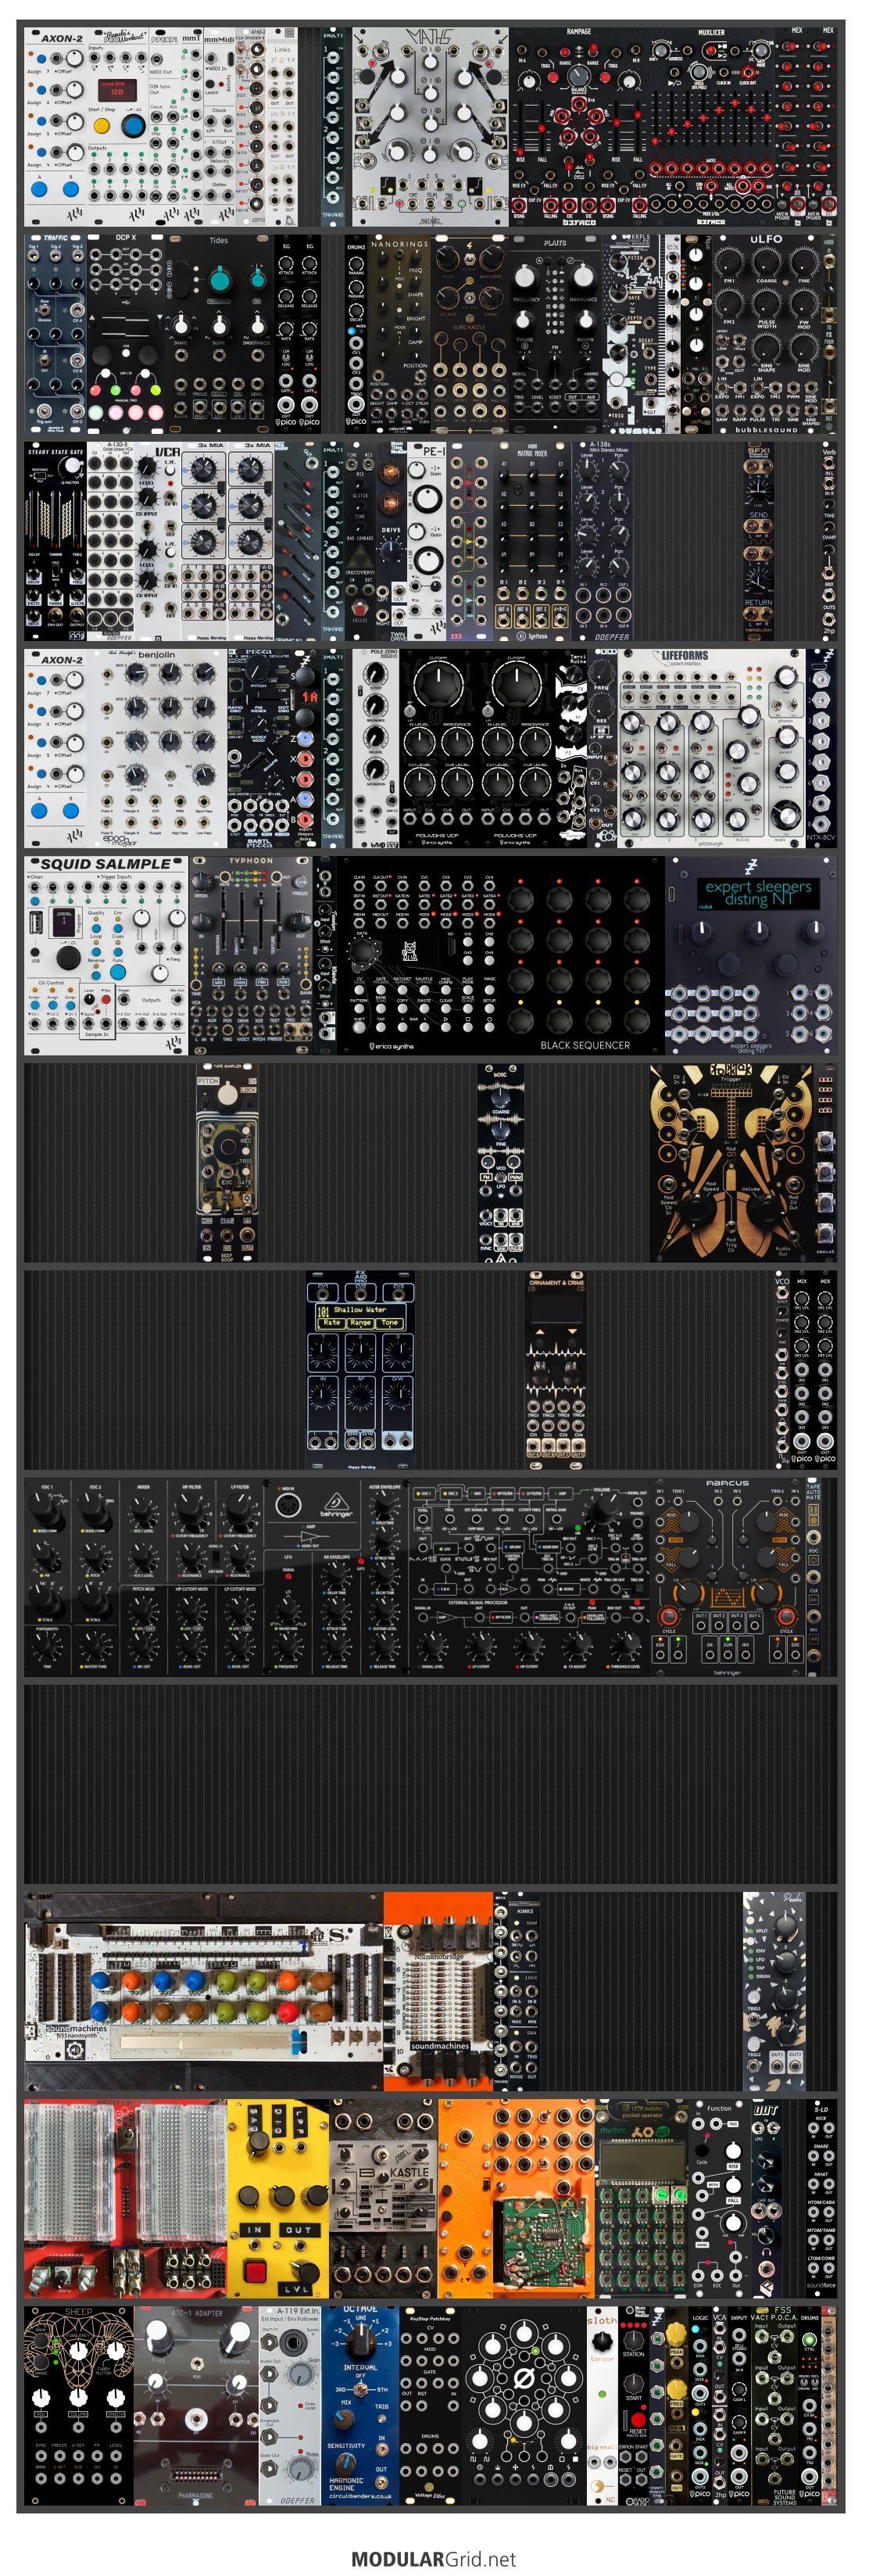
Task: Open the Lifeforms system interface module
Action: click(711, 748)
